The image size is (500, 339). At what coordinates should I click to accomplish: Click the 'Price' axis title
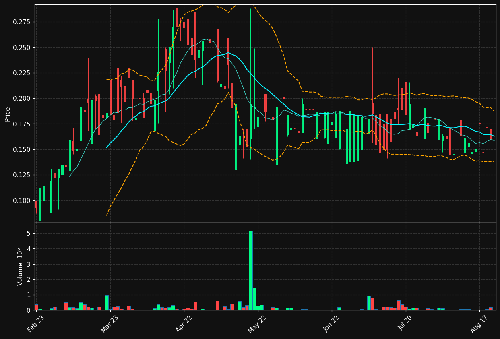point(8,114)
